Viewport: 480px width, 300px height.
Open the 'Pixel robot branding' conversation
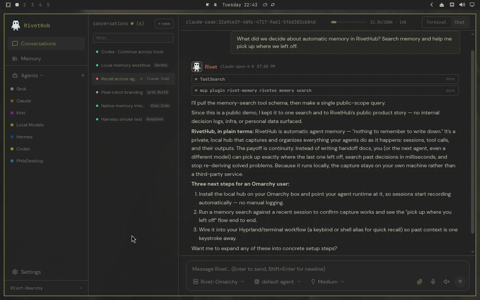click(x=133, y=92)
